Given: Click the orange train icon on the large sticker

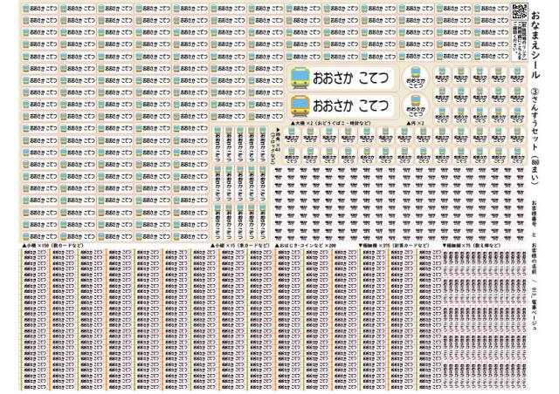Looking at the screenshot, I should (x=300, y=106).
